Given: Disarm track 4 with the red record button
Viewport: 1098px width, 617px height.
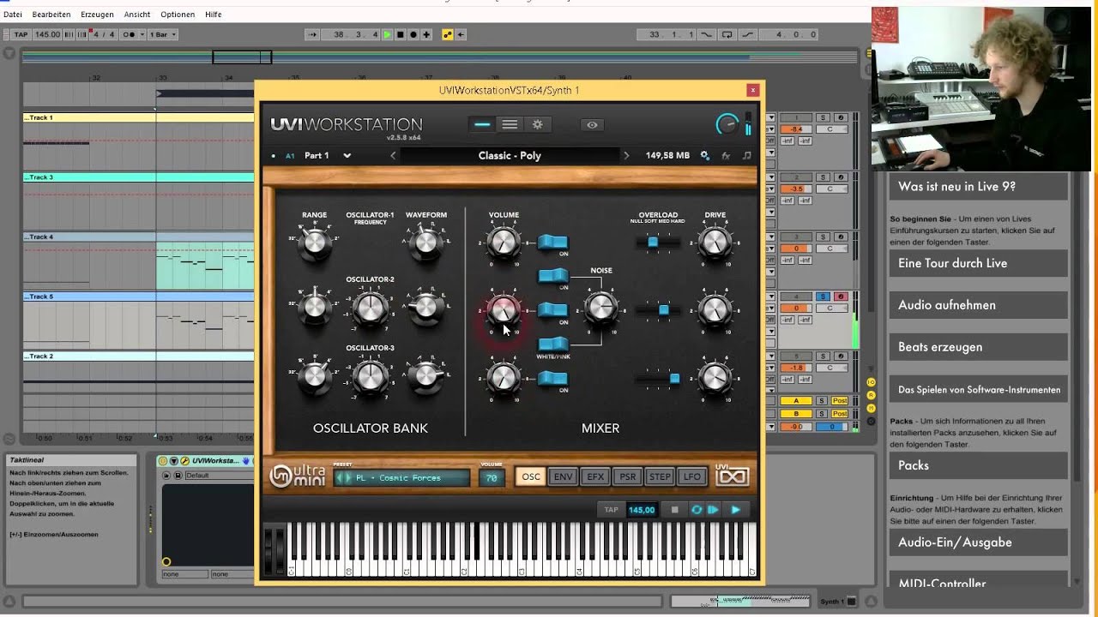Looking at the screenshot, I should coord(840,297).
